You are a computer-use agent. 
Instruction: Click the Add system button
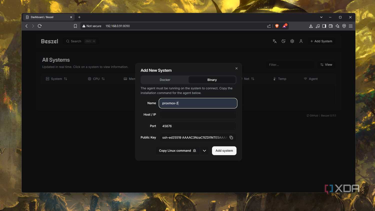(224, 151)
